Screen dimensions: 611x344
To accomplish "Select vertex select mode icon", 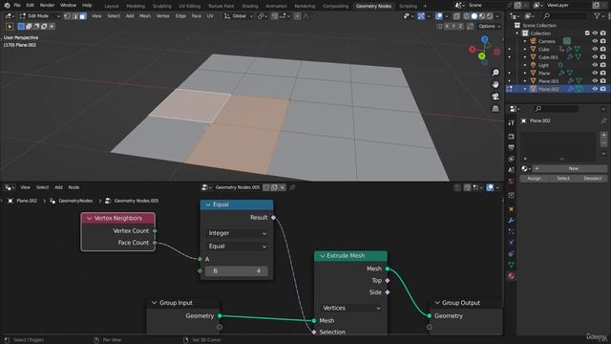I will point(68,16).
